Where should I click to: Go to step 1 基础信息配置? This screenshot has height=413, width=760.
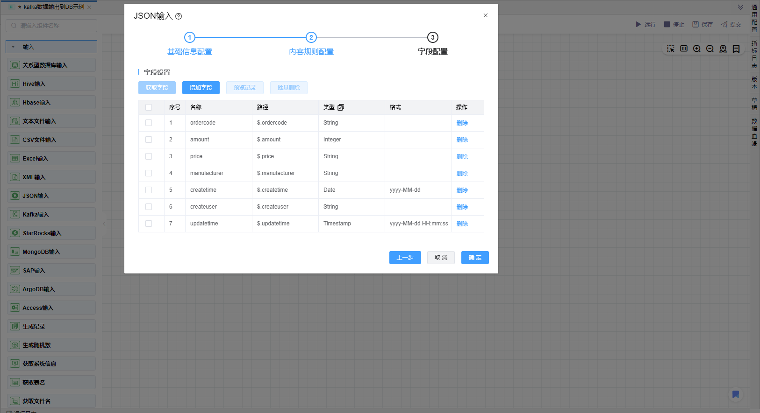click(189, 37)
